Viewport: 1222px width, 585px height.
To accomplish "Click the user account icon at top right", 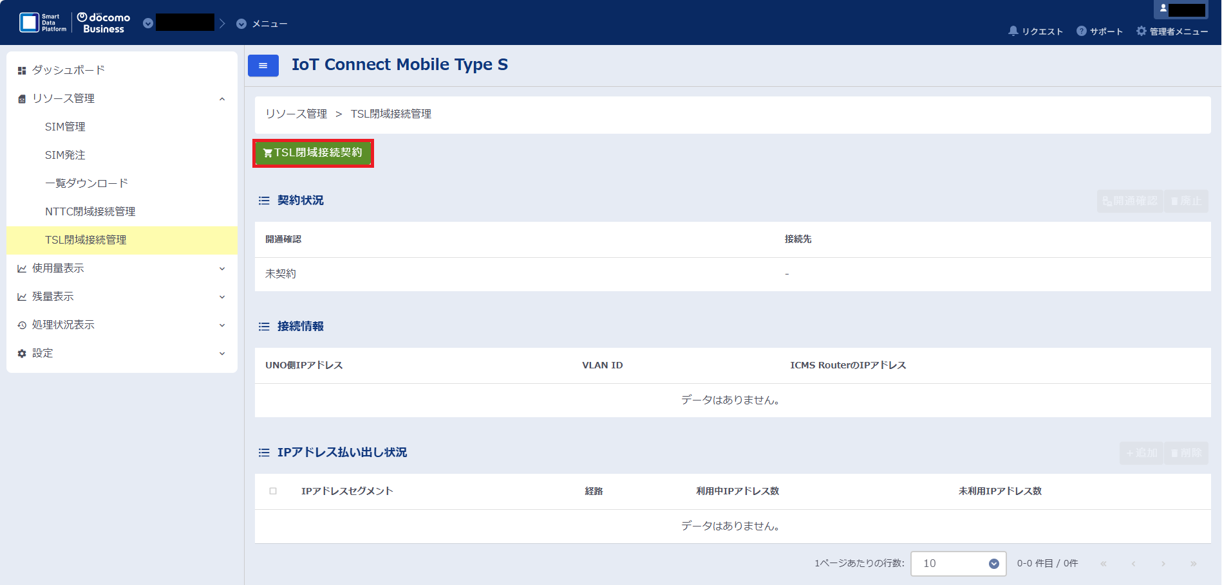I will [x=1163, y=9].
